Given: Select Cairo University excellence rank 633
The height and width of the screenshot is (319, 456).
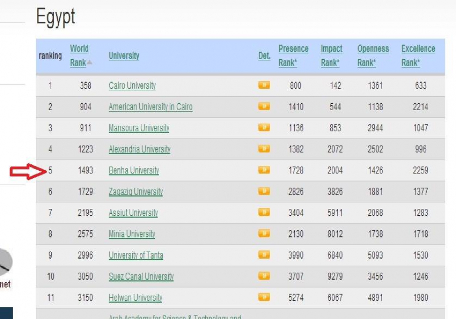Looking at the screenshot, I should pos(421,86).
